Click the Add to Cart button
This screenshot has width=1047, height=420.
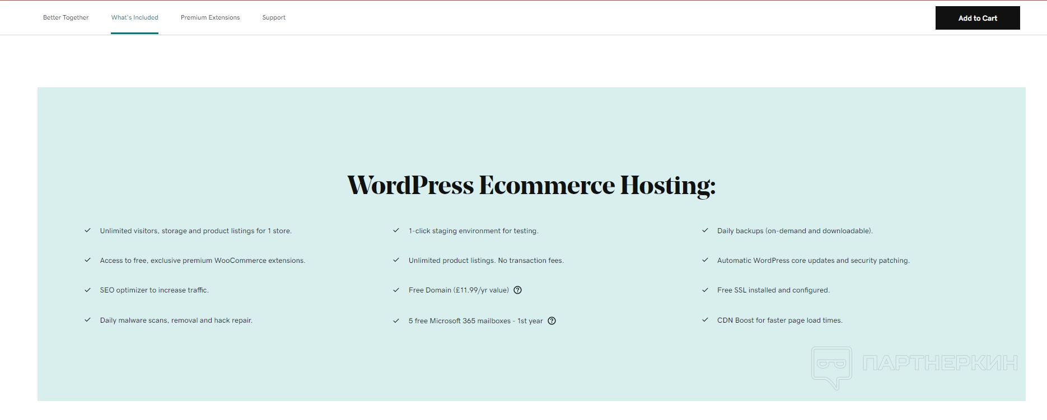pyautogui.click(x=978, y=18)
